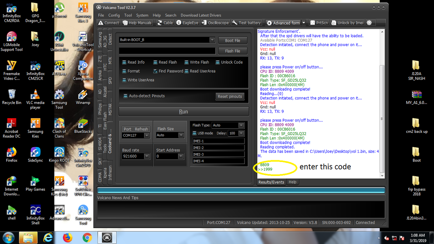
Task: Open SideSync desktop shortcut
Action: pyautogui.click(x=35, y=155)
